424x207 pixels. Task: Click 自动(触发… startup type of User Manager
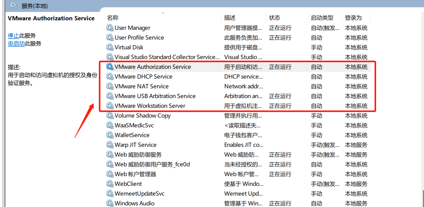[x=325, y=28]
